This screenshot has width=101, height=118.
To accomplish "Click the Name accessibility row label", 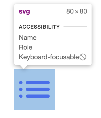I will 28,38.
